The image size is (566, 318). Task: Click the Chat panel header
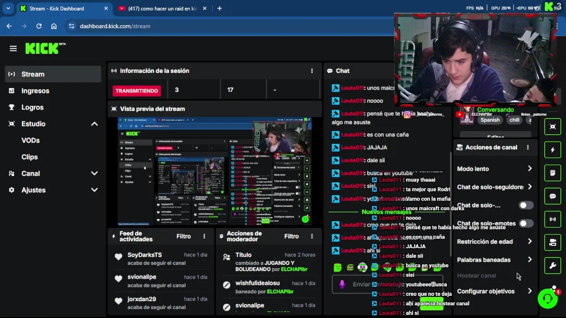click(343, 71)
